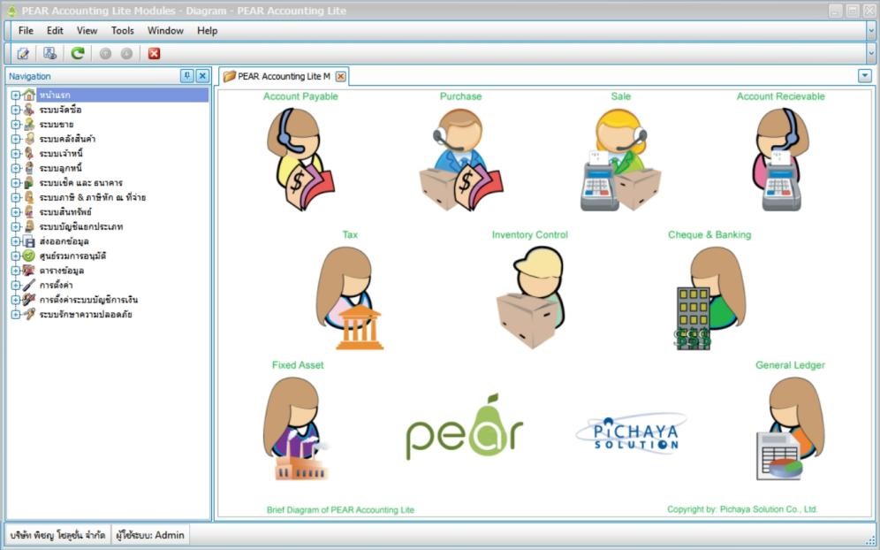Close the PEAR Accounting Lite M tab
The image size is (880, 550).
341,76
